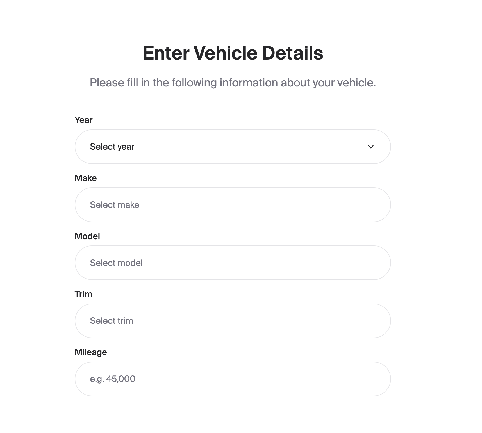This screenshot has width=482, height=433.
Task: Click the vehicle information instruction subtitle
Action: (233, 83)
